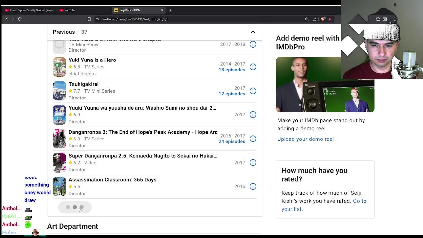Viewport: 423px width, 238px height.
Task: Click the Assassination Classroom poster thumbnail
Action: (59, 187)
